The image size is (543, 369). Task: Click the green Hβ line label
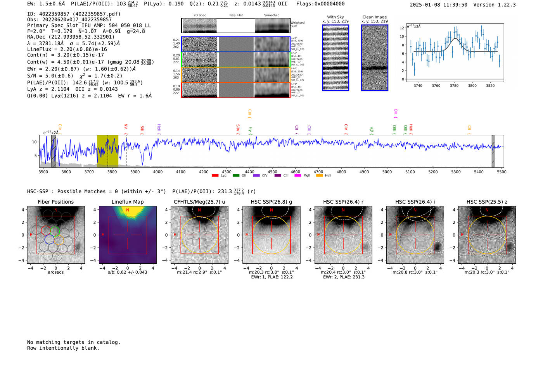click(372, 130)
